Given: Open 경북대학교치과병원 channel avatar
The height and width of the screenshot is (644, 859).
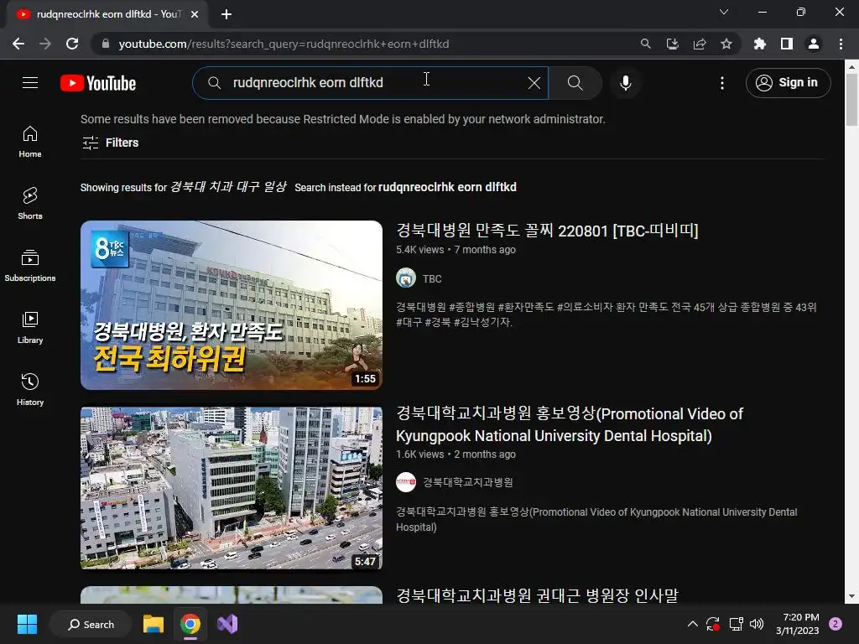Looking at the screenshot, I should point(406,482).
